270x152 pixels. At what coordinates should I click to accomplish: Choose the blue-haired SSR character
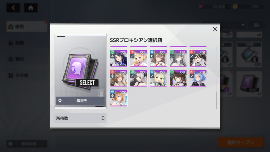click(x=198, y=78)
